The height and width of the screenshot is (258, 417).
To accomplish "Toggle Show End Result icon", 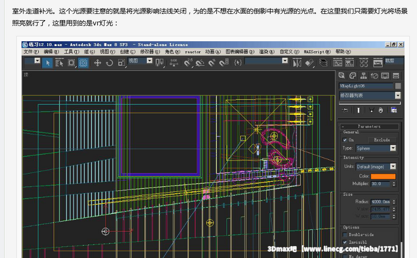I will point(358,110).
